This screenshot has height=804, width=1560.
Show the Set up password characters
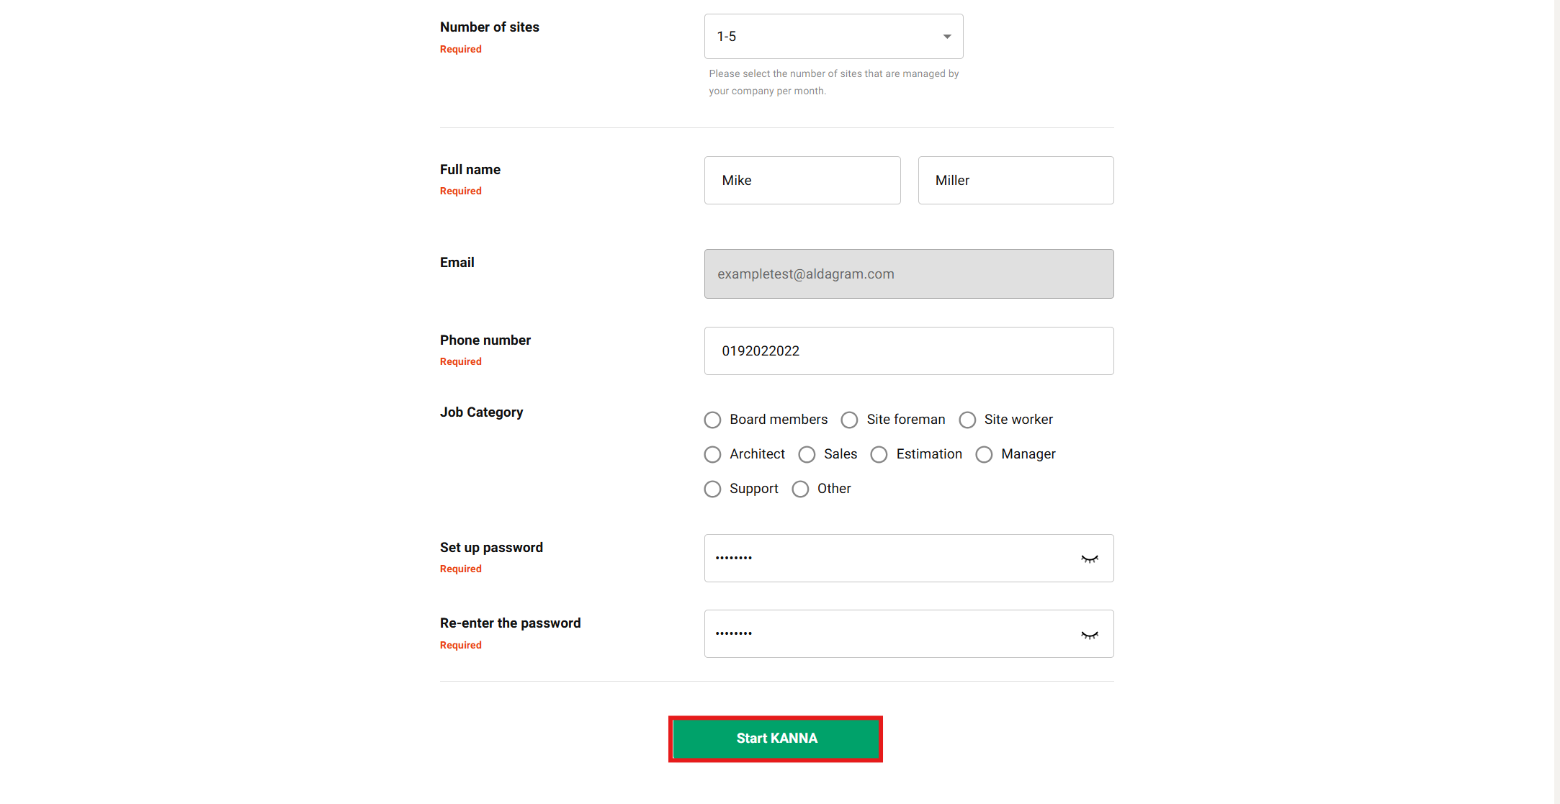pos(1089,559)
